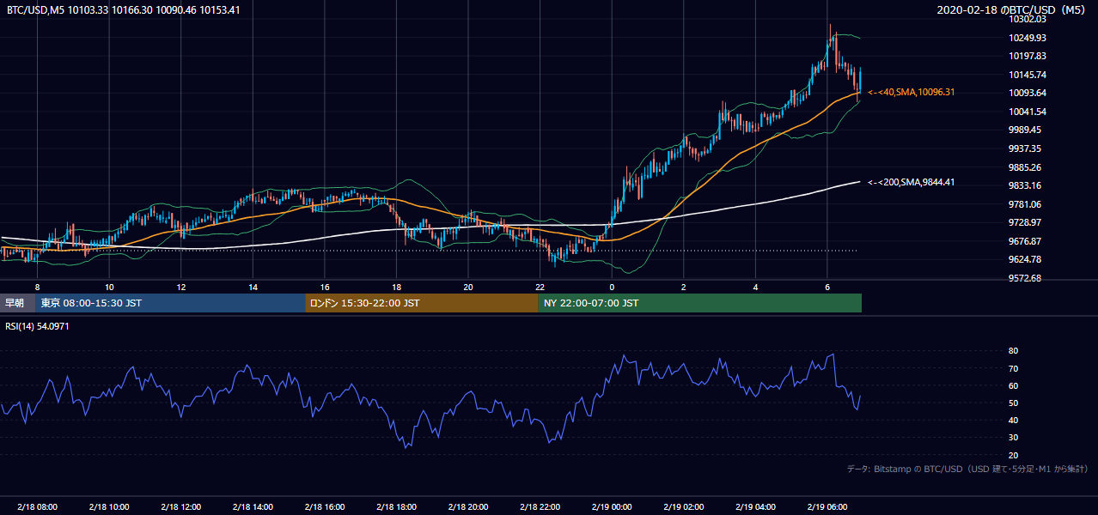Select the 東京 08:00-15:30 JST session bar

pyautogui.click(x=170, y=303)
